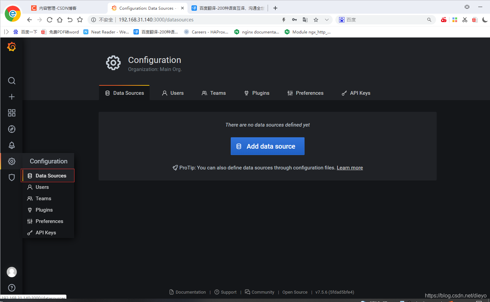This screenshot has width=490, height=302.
Task: Choose Data Sources in Configuration flyout menu
Action: coord(48,176)
